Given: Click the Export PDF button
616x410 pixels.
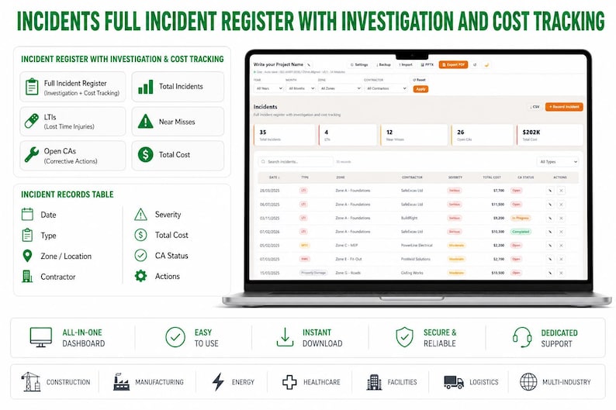Looking at the screenshot, I should coord(453,65).
